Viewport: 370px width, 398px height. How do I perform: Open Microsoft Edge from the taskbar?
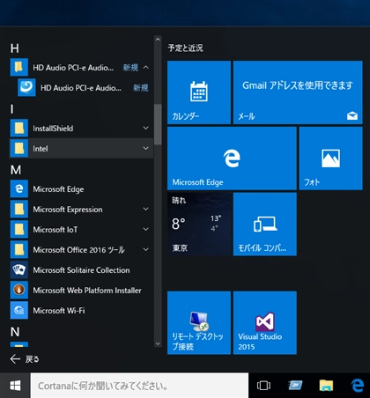[358, 386]
